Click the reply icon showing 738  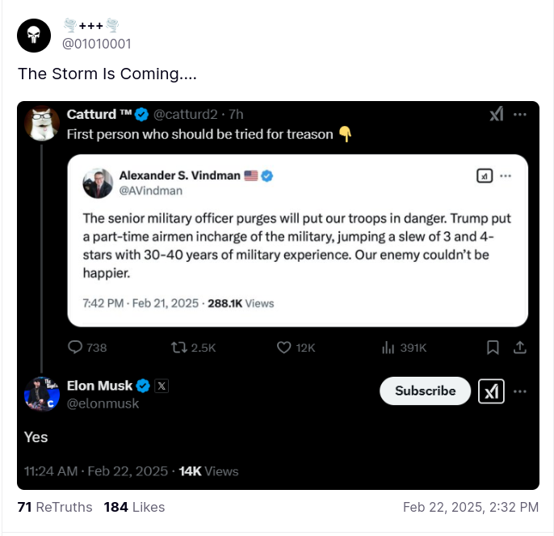click(76, 347)
